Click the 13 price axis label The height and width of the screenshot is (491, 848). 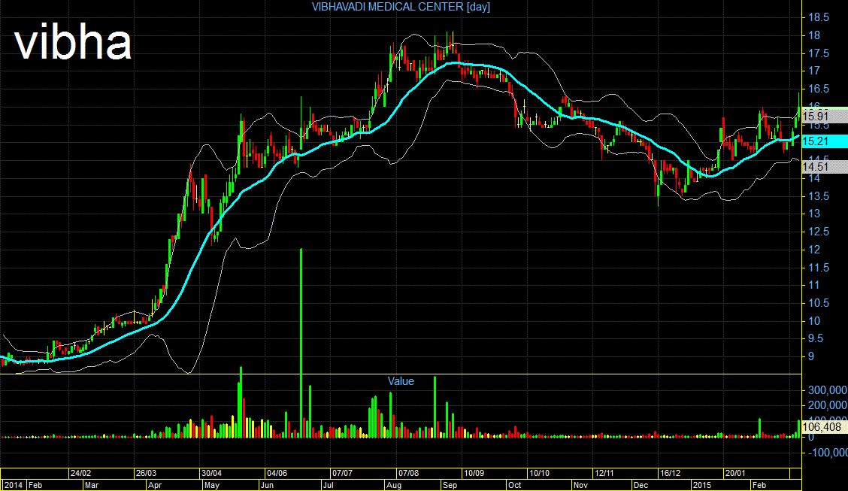pyautogui.click(x=814, y=214)
